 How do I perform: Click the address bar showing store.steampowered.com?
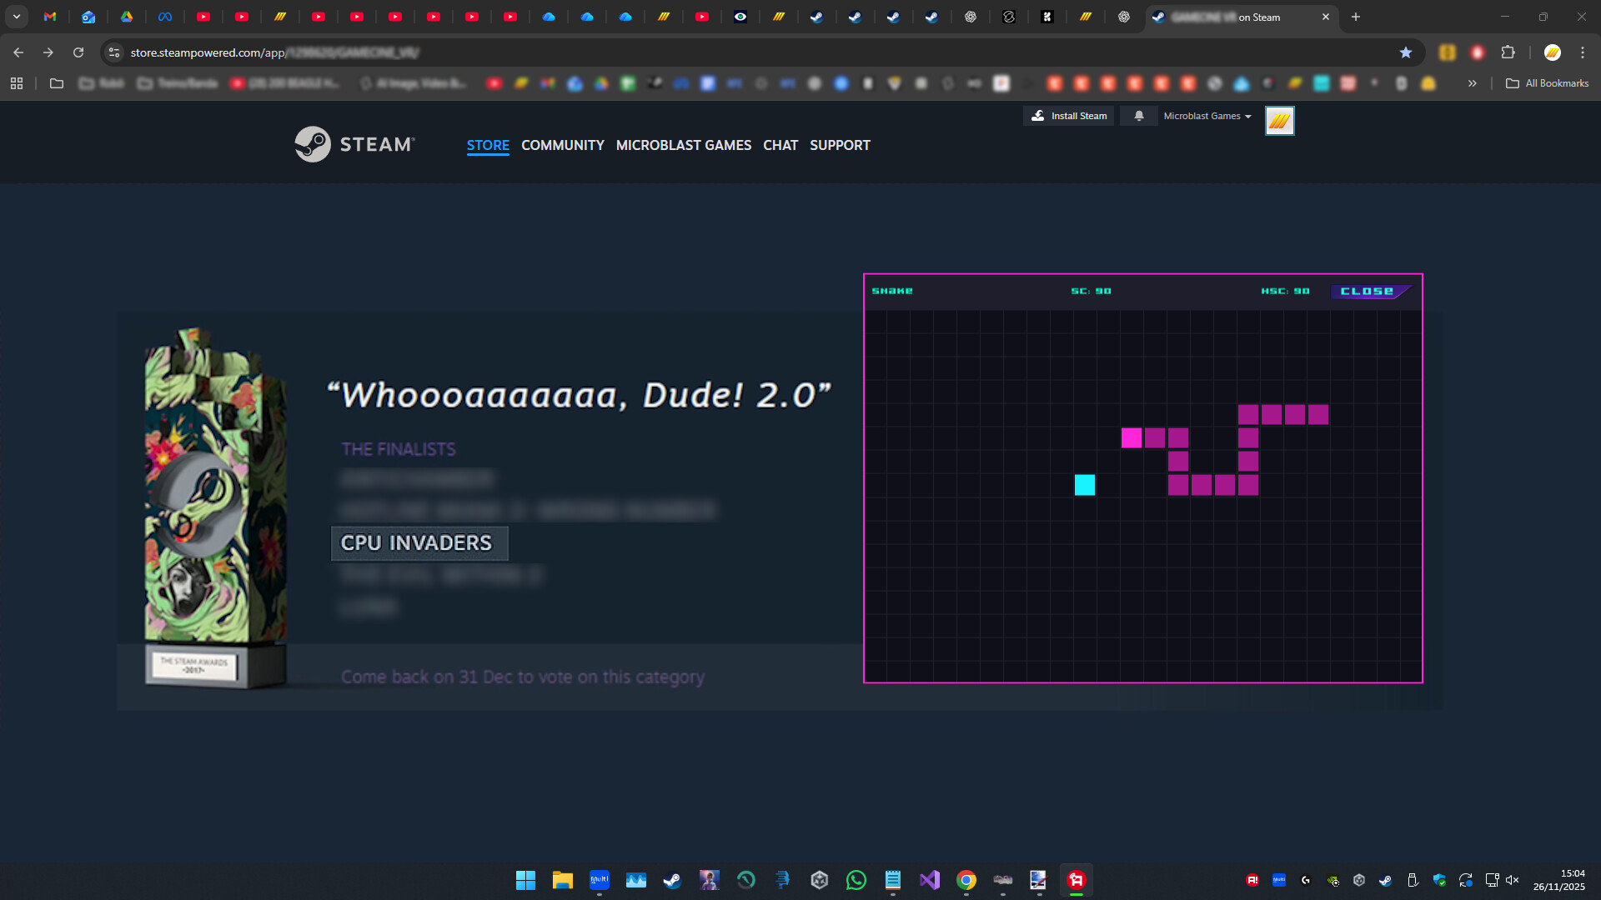tap(334, 52)
